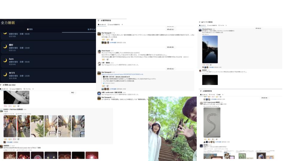The image size is (287, 161).
Task: Add tab plus icon in てくてく同好会 channel
Action: [226, 25]
